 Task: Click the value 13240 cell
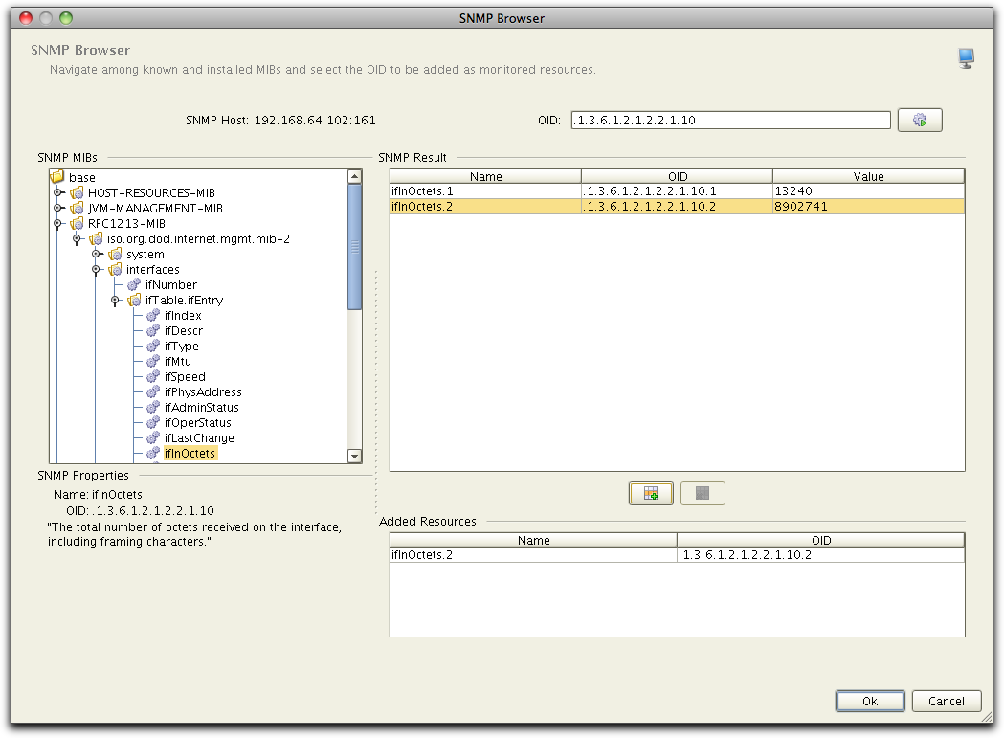(x=868, y=190)
